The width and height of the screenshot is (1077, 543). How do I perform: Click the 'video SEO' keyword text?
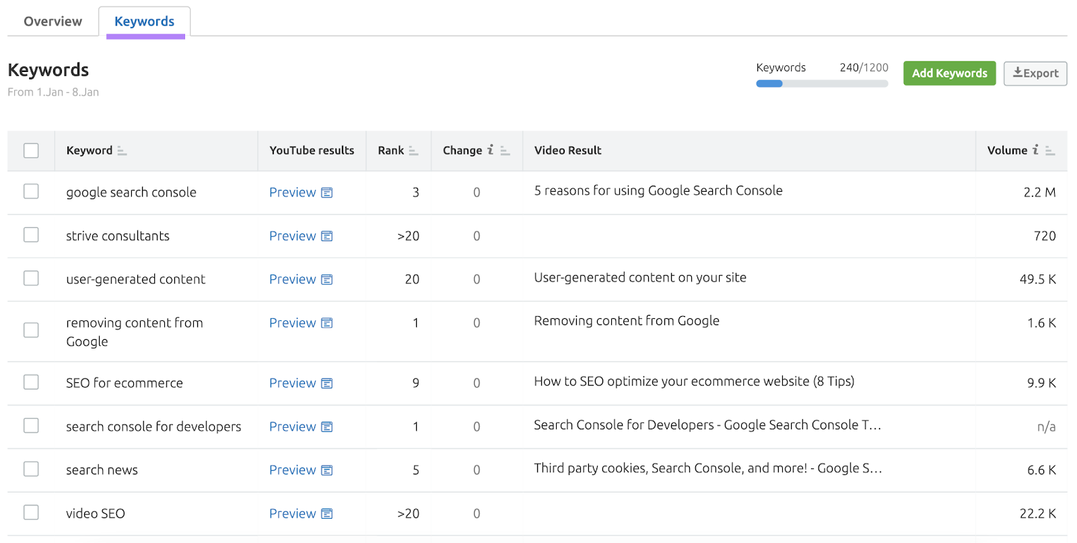click(96, 513)
